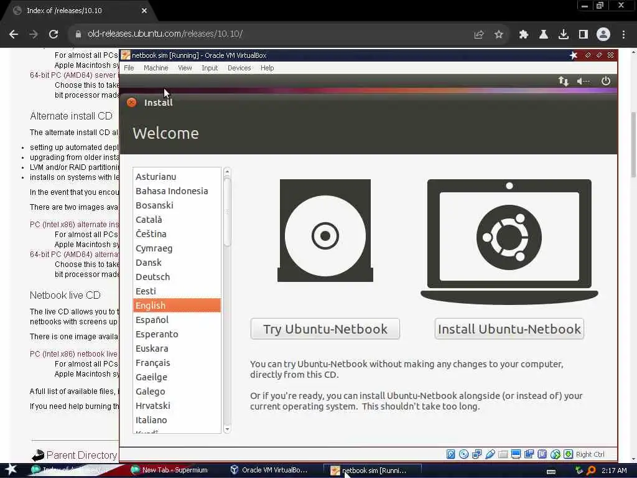Click Try Ubuntu-Netbook button

point(325,329)
